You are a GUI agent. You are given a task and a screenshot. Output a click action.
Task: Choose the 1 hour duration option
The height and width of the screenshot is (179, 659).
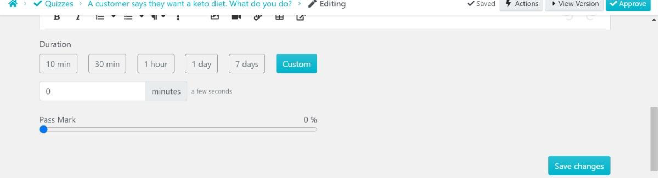click(x=156, y=64)
